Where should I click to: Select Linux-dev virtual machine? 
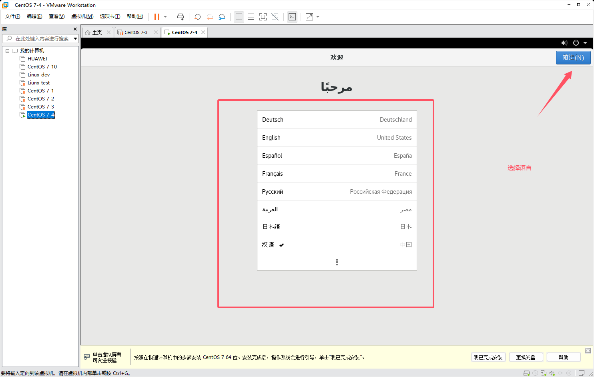pyautogui.click(x=38, y=75)
